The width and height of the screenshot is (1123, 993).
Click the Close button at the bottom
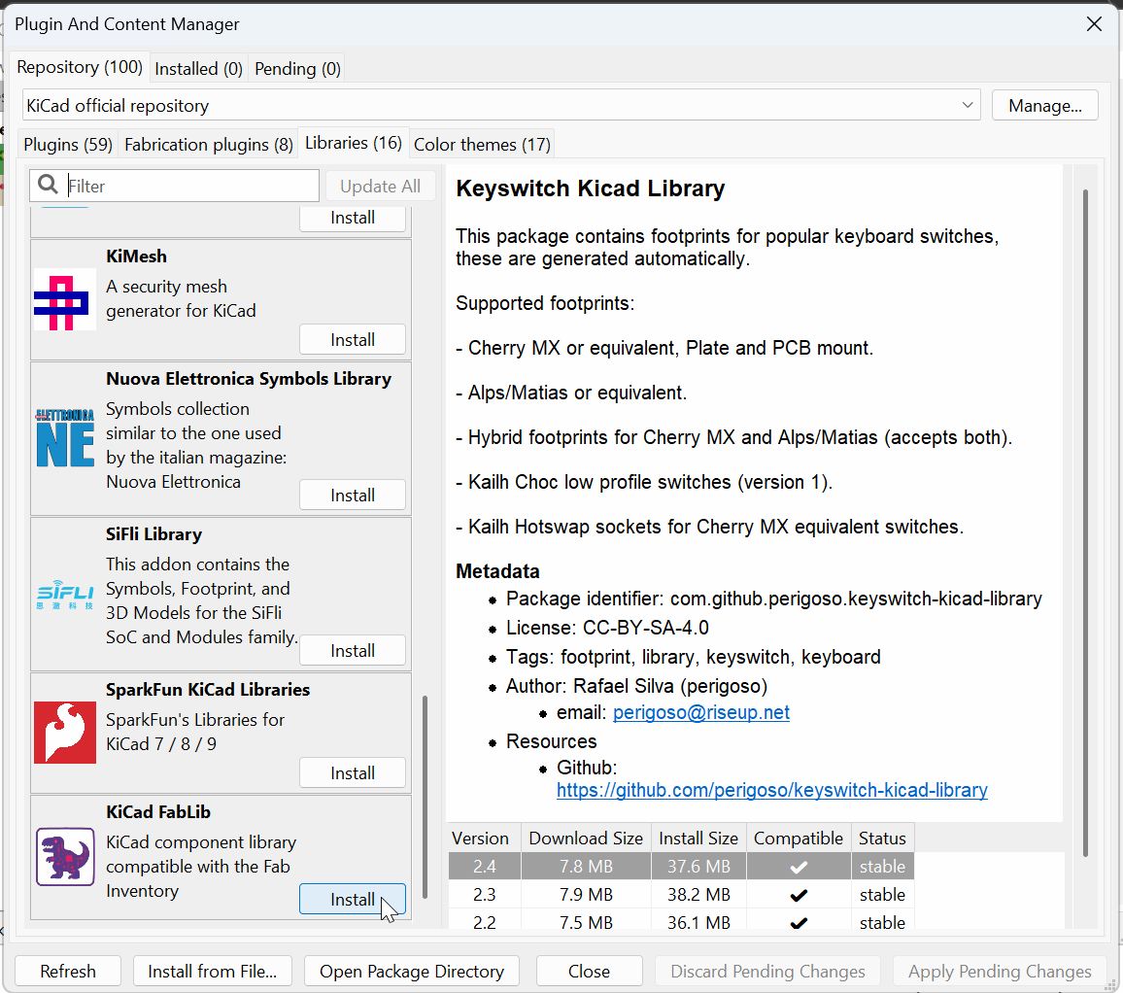coord(589,971)
